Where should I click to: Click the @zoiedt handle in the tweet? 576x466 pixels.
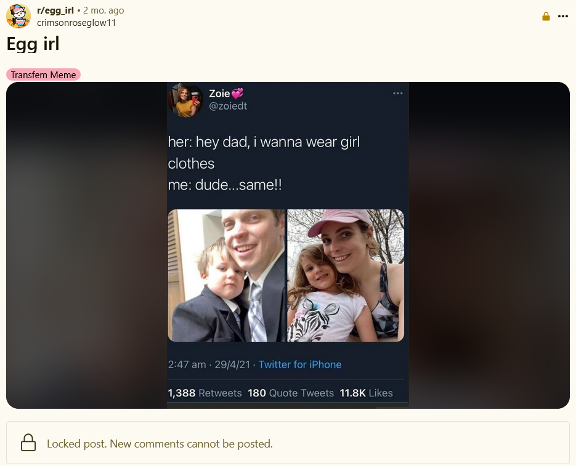tap(228, 106)
